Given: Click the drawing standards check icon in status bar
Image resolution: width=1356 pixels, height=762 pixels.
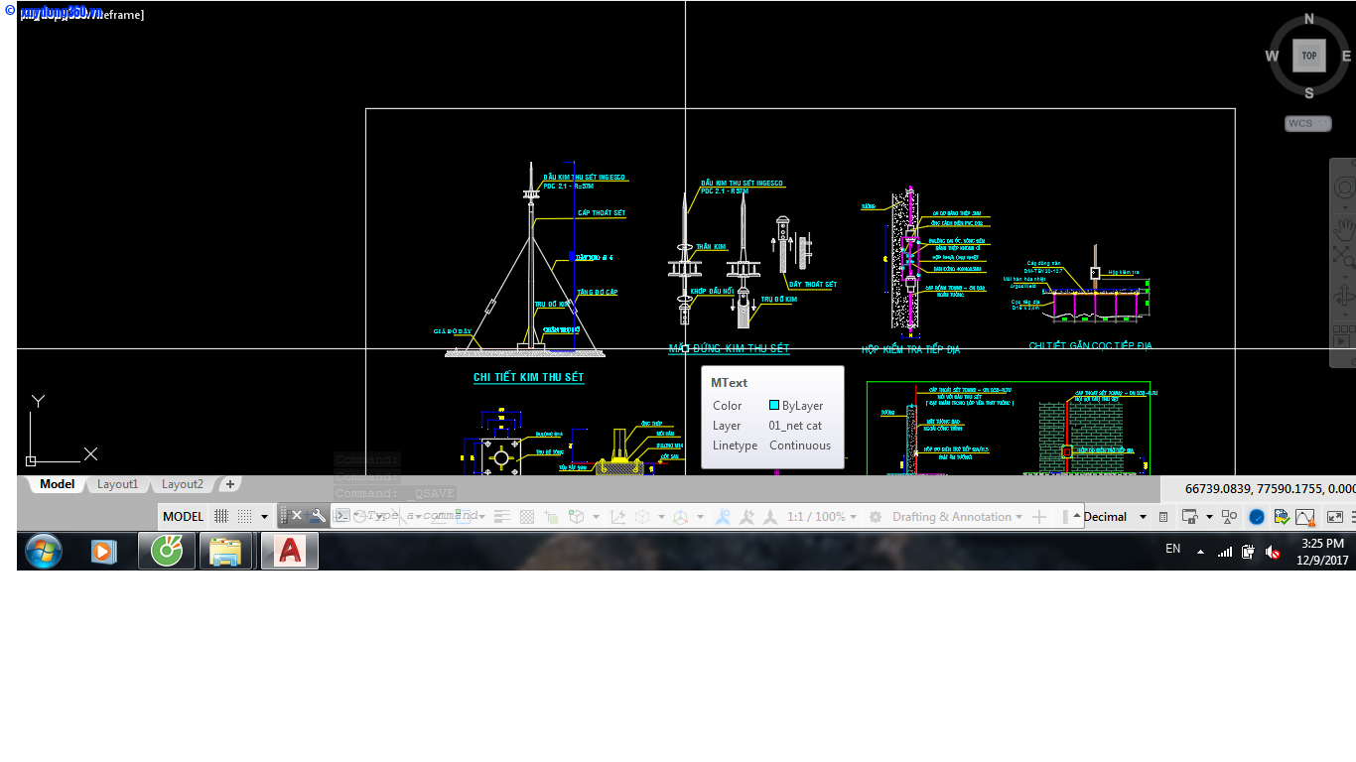Looking at the screenshot, I should point(1282,516).
